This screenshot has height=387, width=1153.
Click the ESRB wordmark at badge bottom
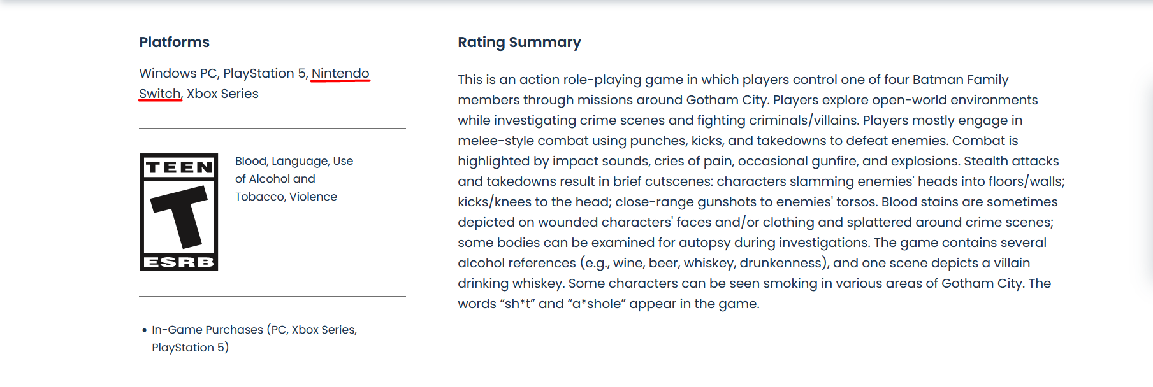click(x=179, y=262)
